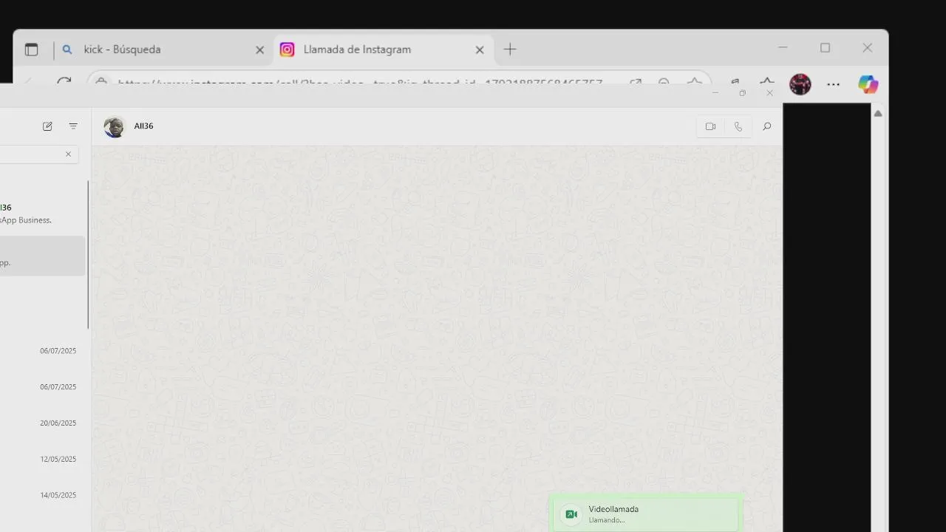Open the Edge profile avatar
Image resolution: width=946 pixels, height=532 pixels.
tap(800, 83)
